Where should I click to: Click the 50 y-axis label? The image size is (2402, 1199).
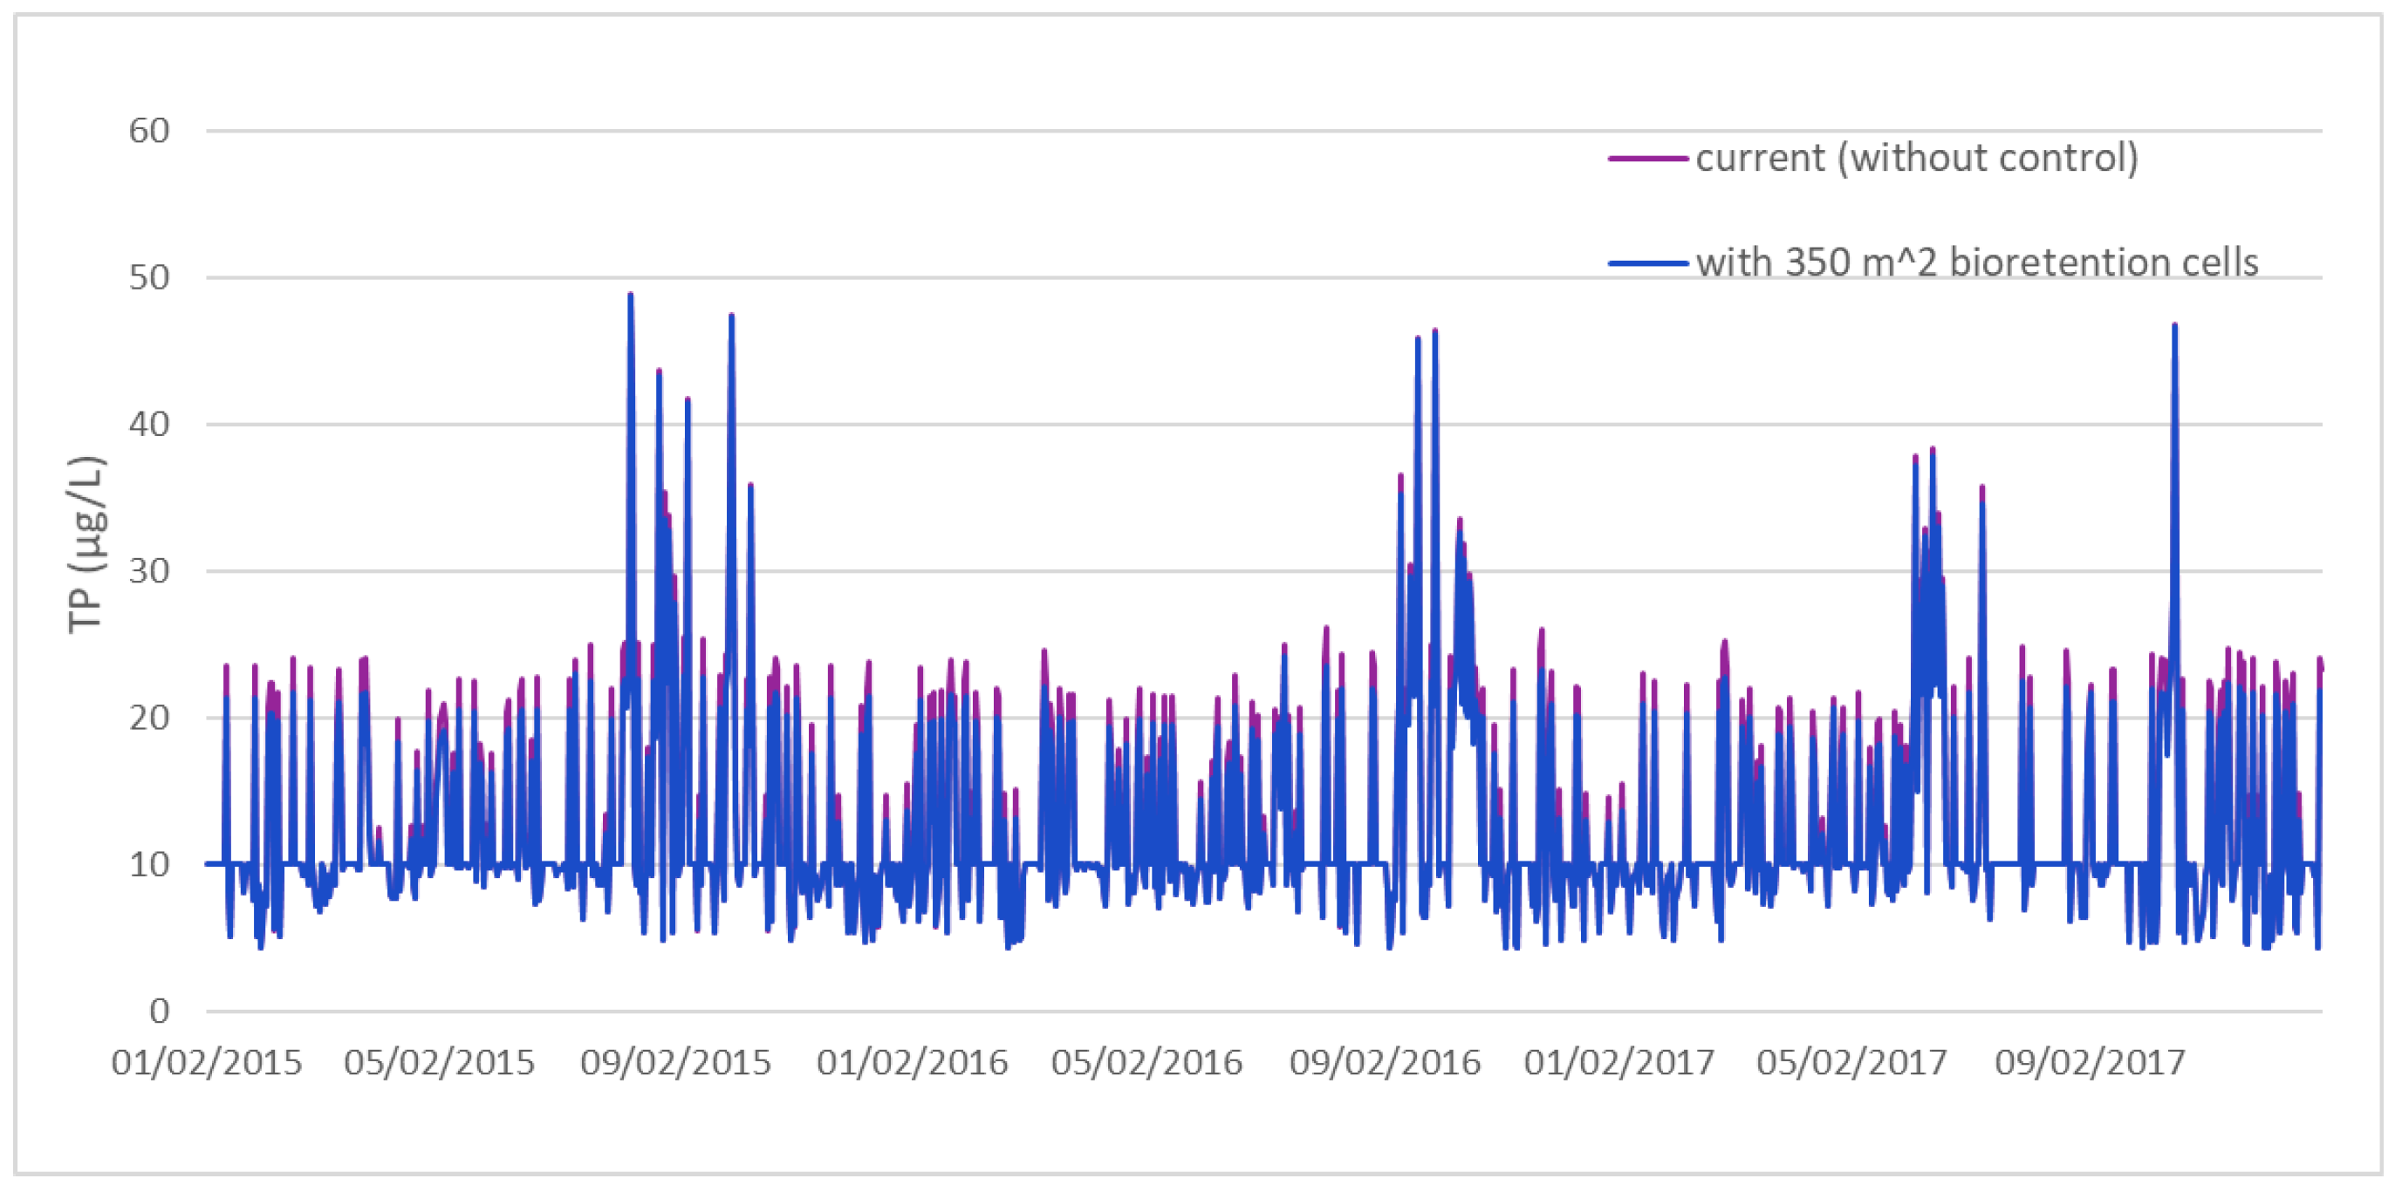[x=149, y=277]
